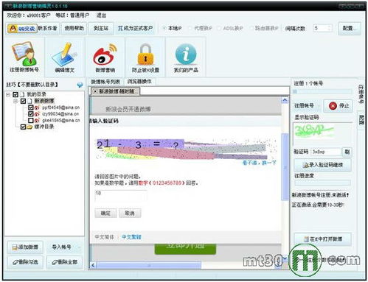The image size is (368, 282).
Task: Select the 微博营销 Weibo logo icon
Action: click(x=105, y=55)
